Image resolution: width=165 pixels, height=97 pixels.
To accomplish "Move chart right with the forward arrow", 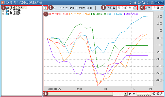I will tap(134, 94).
